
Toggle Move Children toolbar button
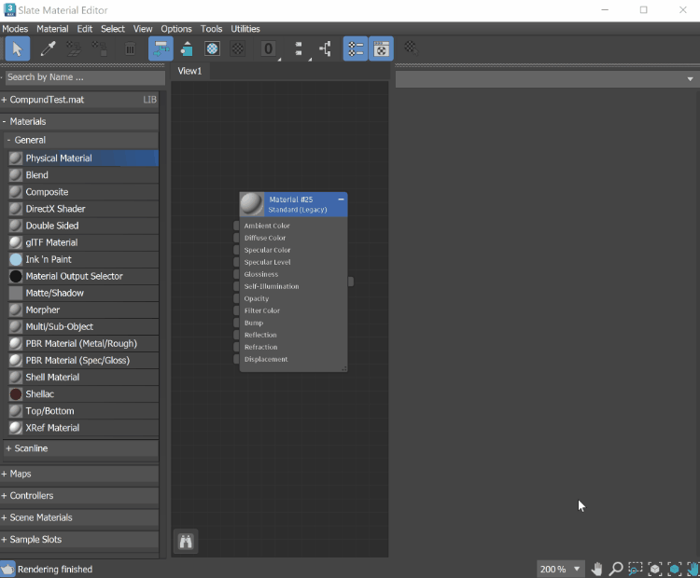click(161, 48)
